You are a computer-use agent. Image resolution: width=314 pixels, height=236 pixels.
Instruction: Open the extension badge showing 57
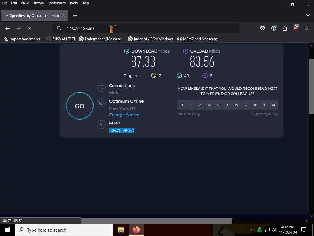pyautogui.click(x=296, y=28)
